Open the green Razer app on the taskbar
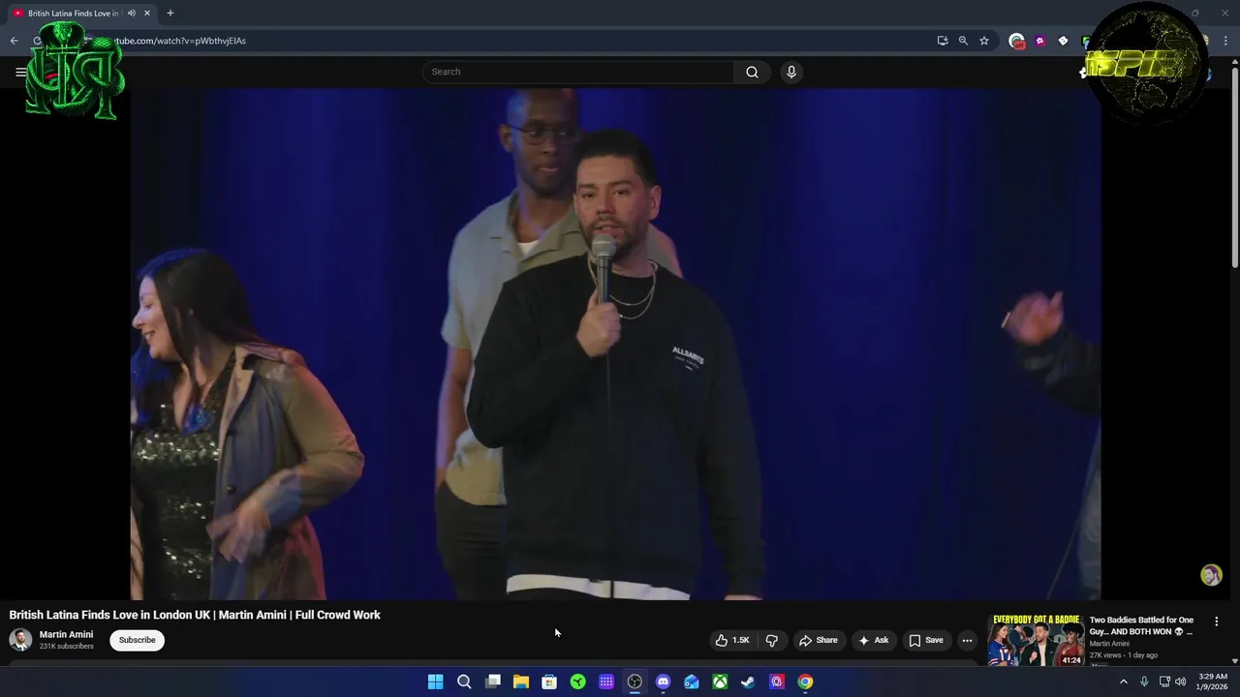Screen dimensions: 1240x697 578,682
